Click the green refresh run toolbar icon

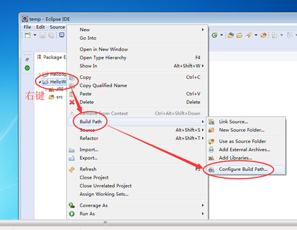pos(214,35)
